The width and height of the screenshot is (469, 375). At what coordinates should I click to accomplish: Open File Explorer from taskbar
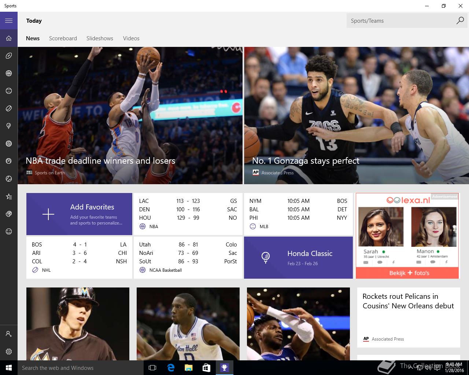pos(188,368)
